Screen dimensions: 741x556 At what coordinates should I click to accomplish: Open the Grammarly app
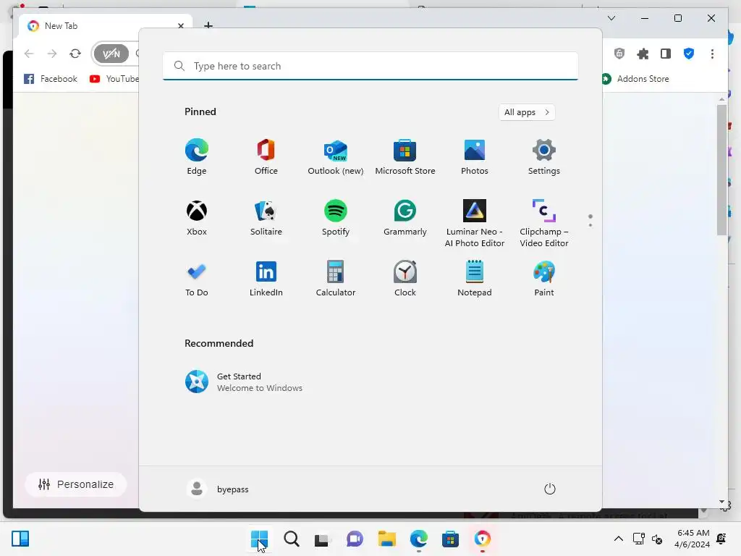(405, 218)
